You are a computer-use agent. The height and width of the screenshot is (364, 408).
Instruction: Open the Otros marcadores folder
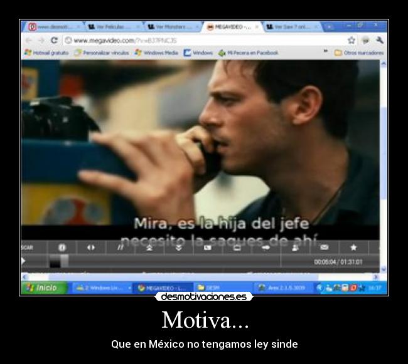coord(359,53)
